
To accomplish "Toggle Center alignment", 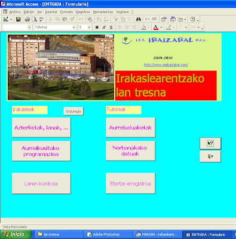I will [x=127, y=27].
